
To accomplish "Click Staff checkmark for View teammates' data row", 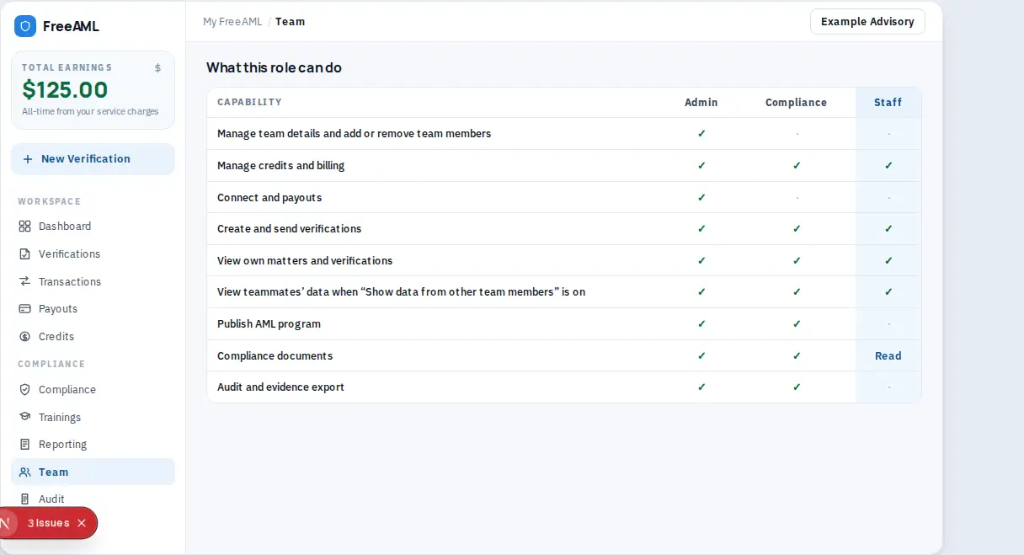I will point(888,292).
